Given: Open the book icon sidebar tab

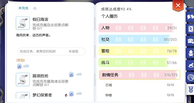Looking at the screenshot, I should 190,17.
